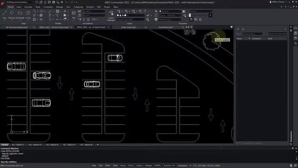Click the Redo arrow in title bar

pos(72,2)
